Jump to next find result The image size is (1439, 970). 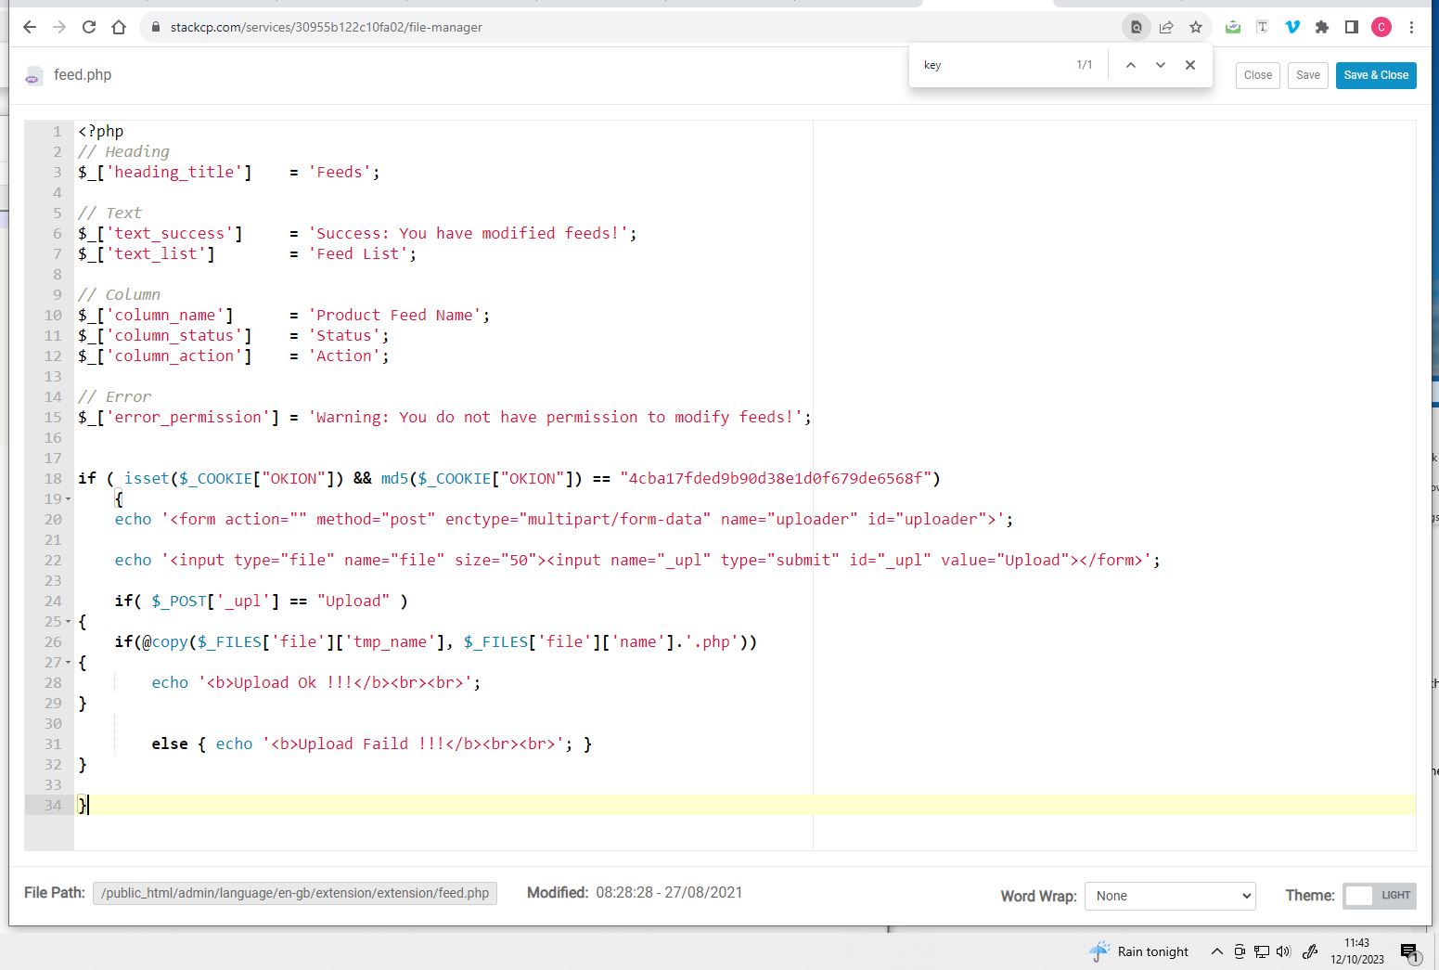[1161, 65]
